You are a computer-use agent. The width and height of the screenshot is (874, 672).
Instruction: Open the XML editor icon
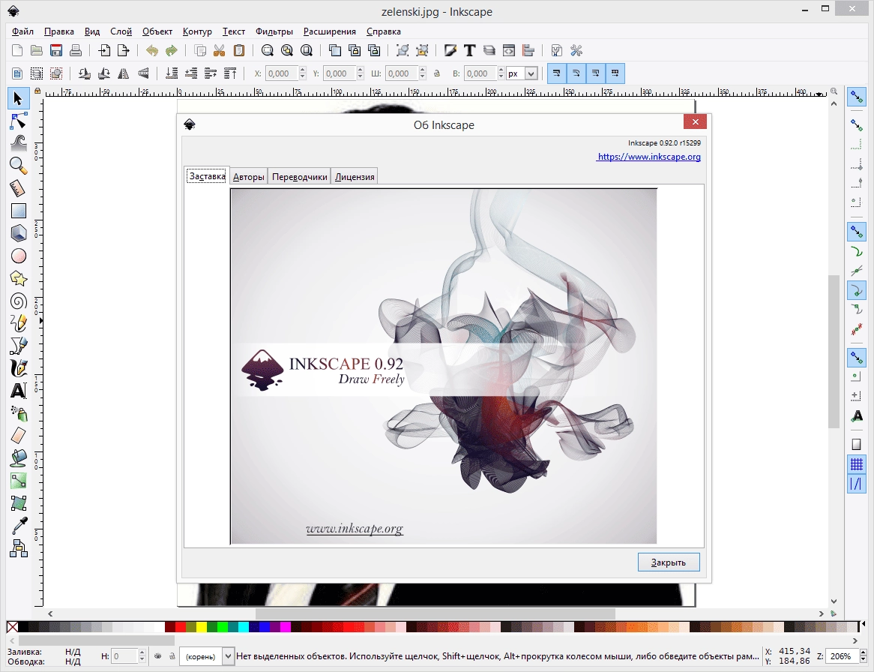508,51
